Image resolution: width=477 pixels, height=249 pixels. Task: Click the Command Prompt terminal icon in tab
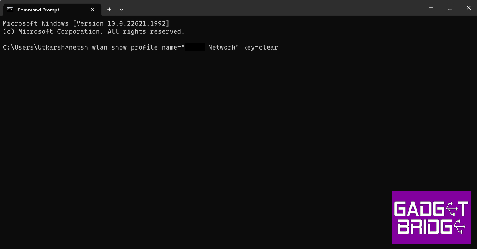pos(10,10)
